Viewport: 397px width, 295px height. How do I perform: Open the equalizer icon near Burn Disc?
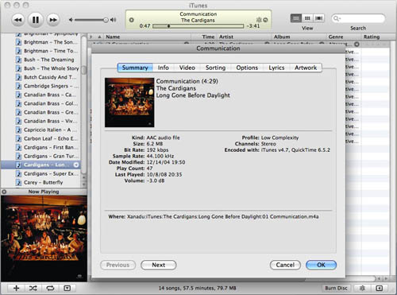362,288
